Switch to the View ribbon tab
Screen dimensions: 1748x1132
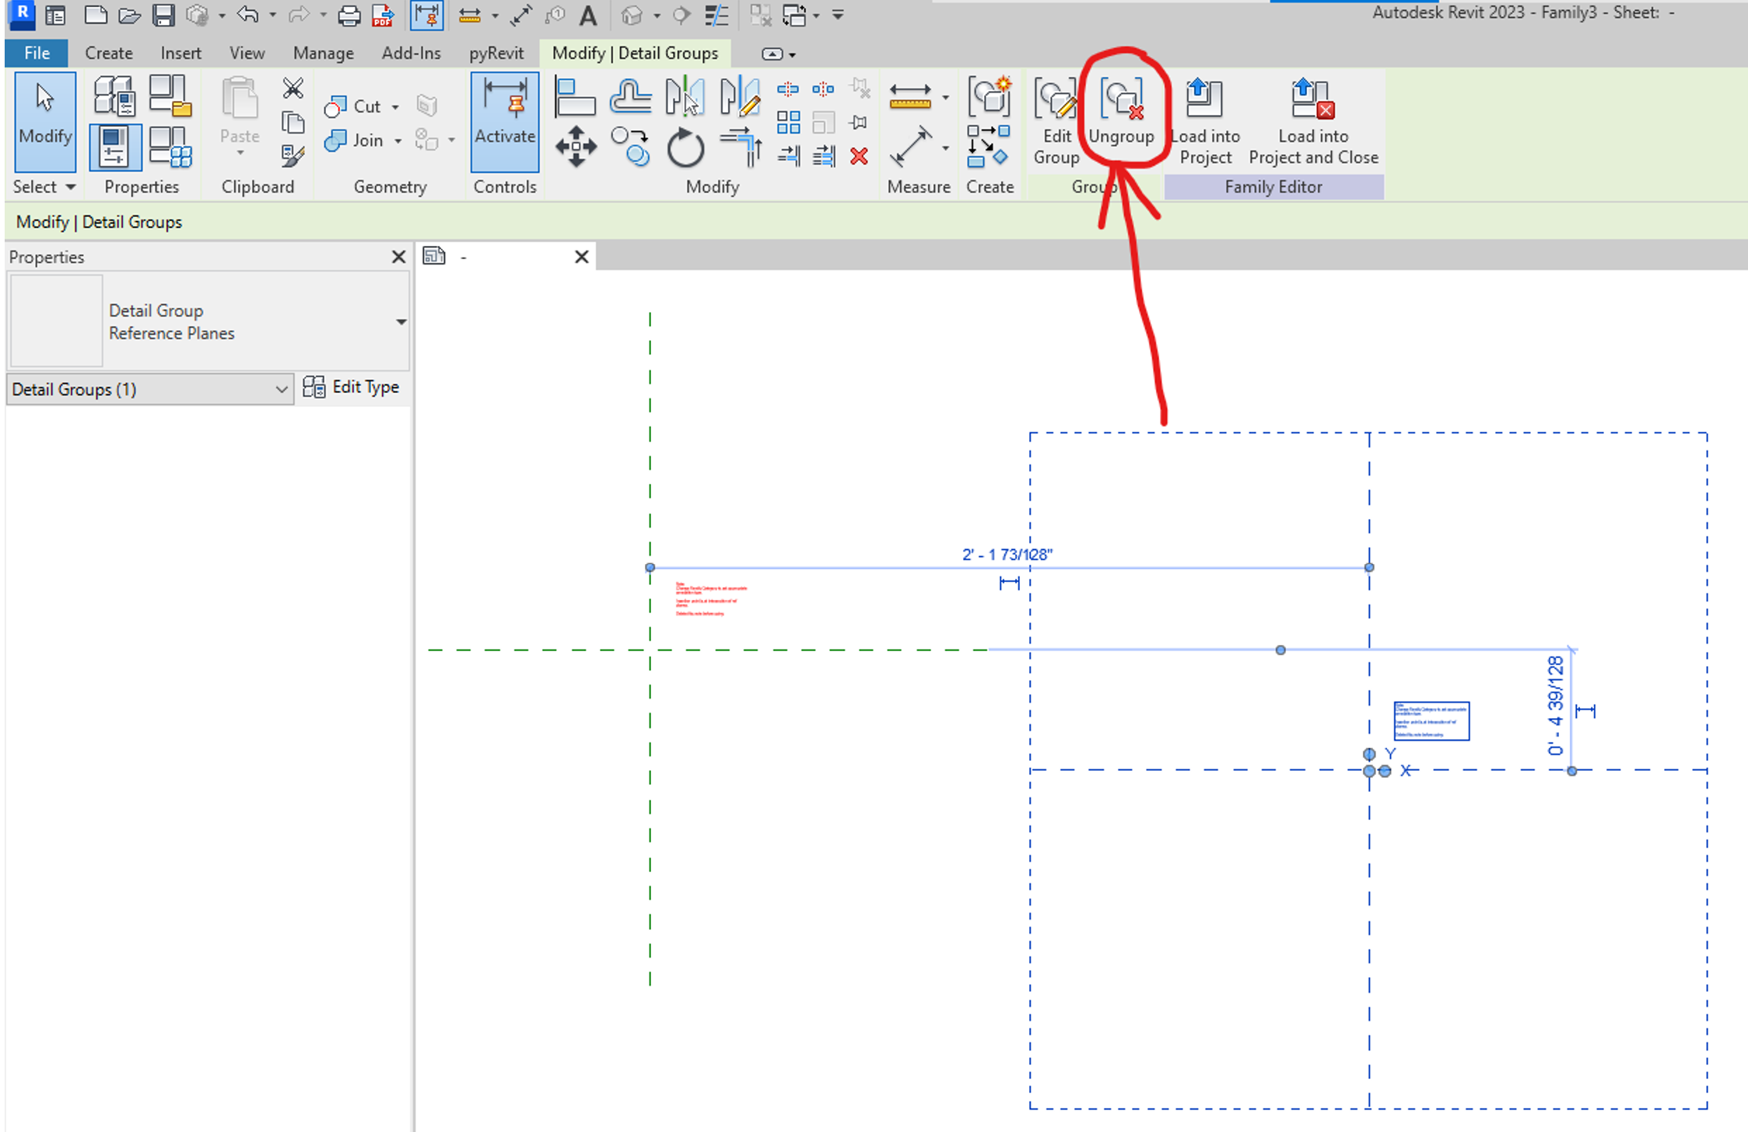pyautogui.click(x=247, y=53)
